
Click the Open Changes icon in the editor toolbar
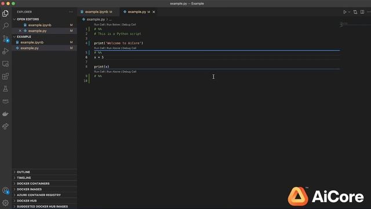coord(355,12)
